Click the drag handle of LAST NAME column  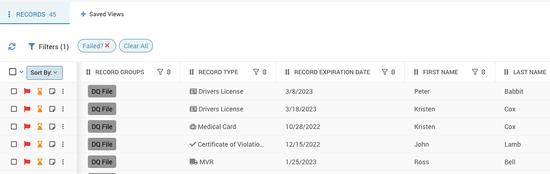(506, 72)
